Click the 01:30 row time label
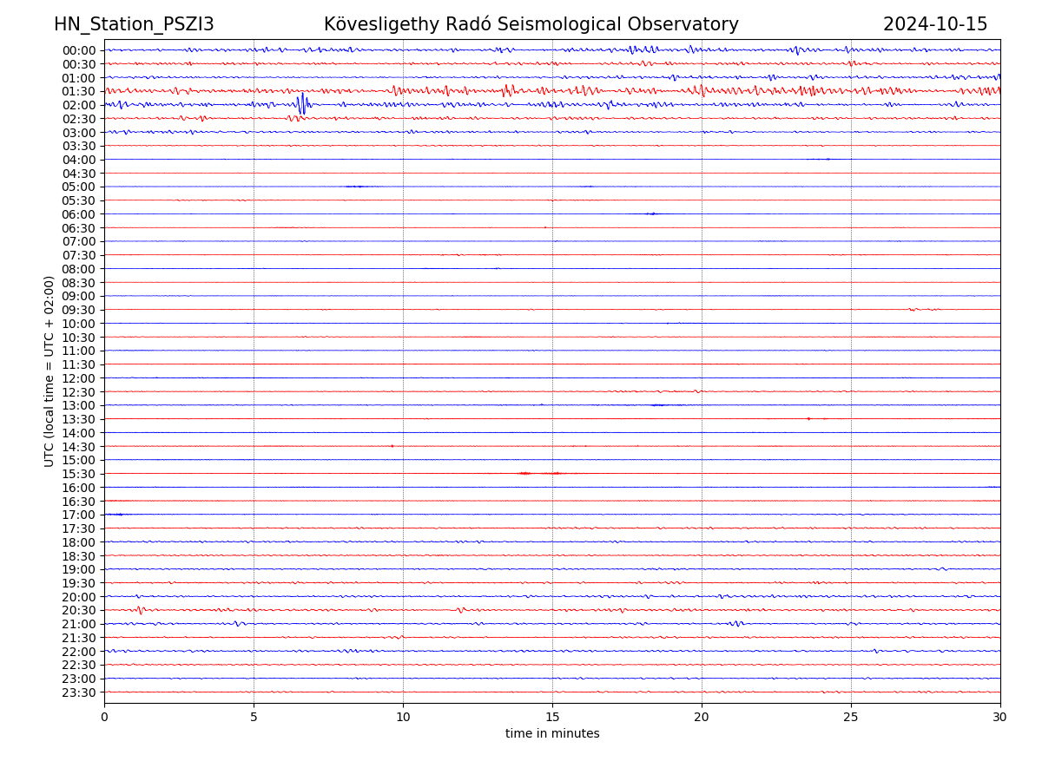Viewport: 1042px width, 781px height. click(79, 91)
